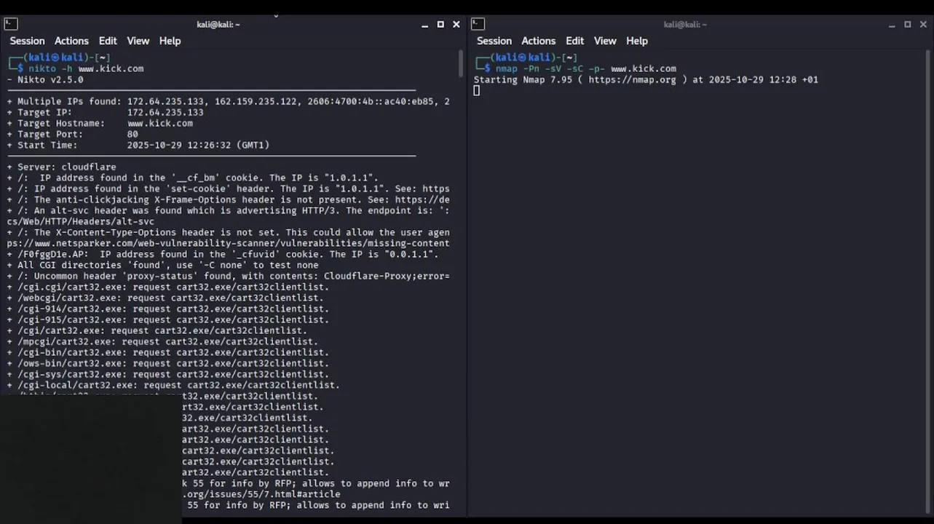Viewport: 934px width, 524px height.
Task: Open Edit menu in left terminal
Action: [108, 41]
